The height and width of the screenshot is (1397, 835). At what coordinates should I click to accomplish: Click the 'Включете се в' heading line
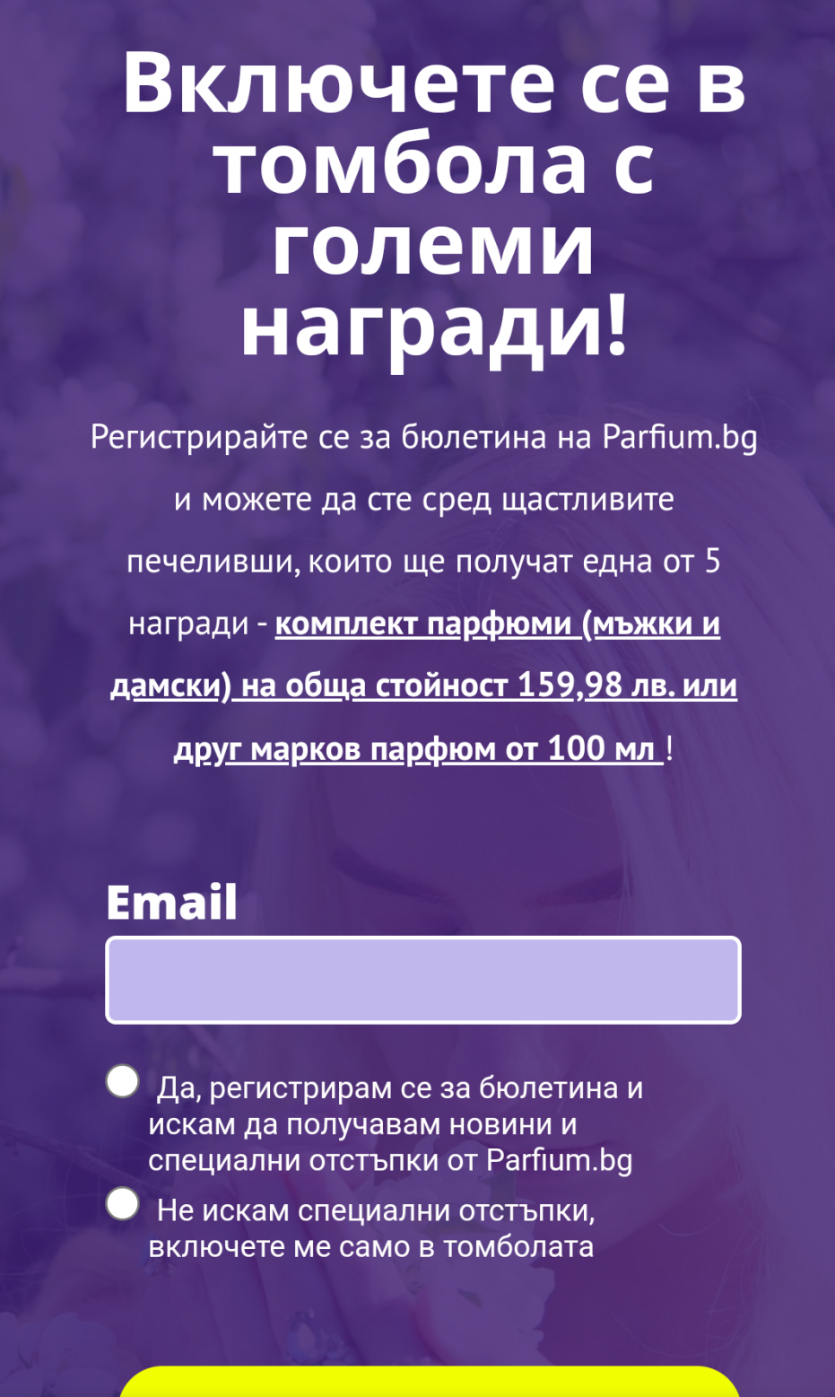point(434,83)
